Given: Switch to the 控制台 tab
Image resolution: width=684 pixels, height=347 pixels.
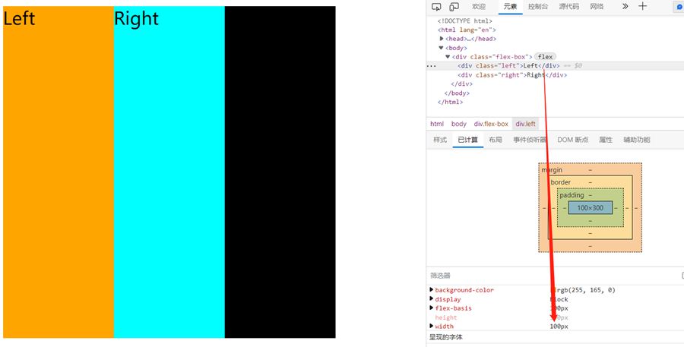Looking at the screenshot, I should click(x=537, y=7).
